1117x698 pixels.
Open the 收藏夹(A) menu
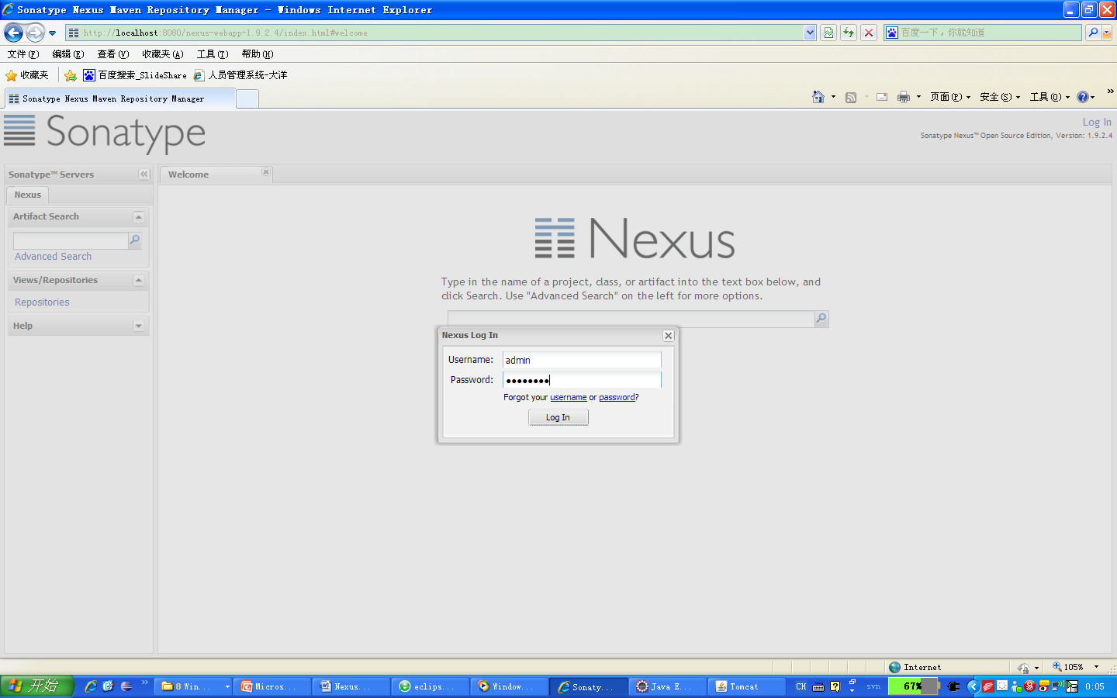[162, 54]
